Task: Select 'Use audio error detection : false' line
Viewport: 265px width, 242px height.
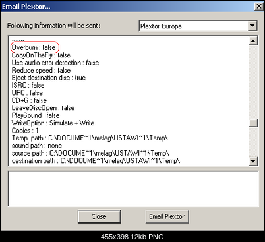Action: click(x=55, y=63)
